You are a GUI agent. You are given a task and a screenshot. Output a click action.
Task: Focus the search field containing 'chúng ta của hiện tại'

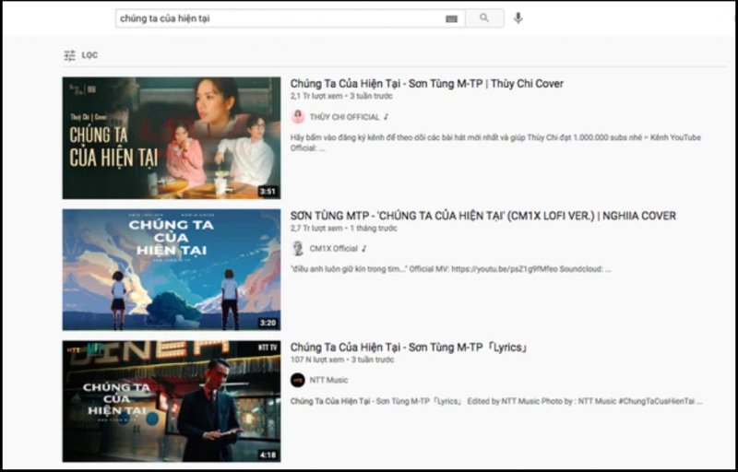pyautogui.click(x=290, y=18)
